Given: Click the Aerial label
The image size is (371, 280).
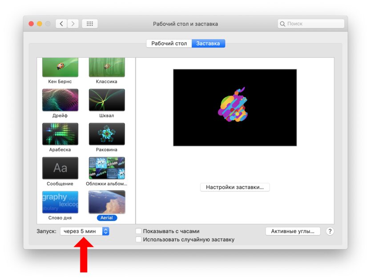Looking at the screenshot, I should click(107, 218).
